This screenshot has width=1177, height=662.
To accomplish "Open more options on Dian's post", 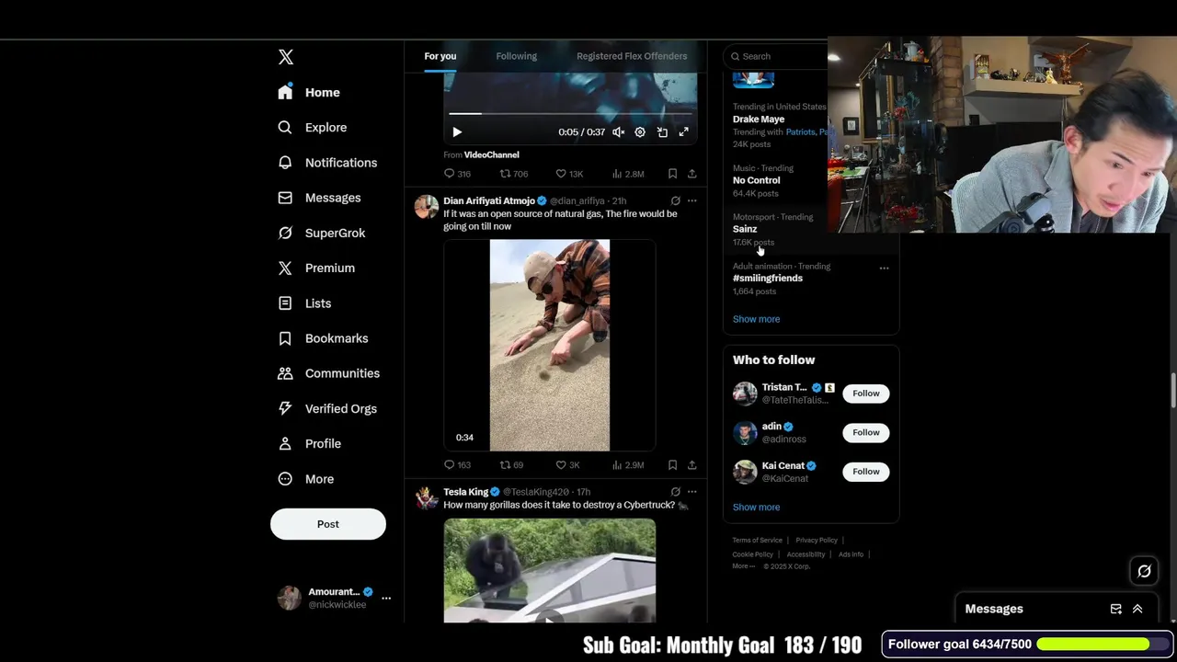I will click(691, 200).
